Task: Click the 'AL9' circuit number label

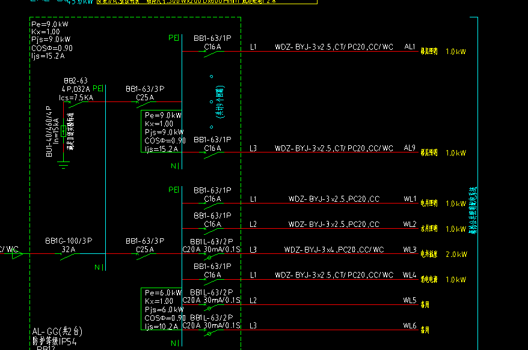Action: [x=410, y=148]
